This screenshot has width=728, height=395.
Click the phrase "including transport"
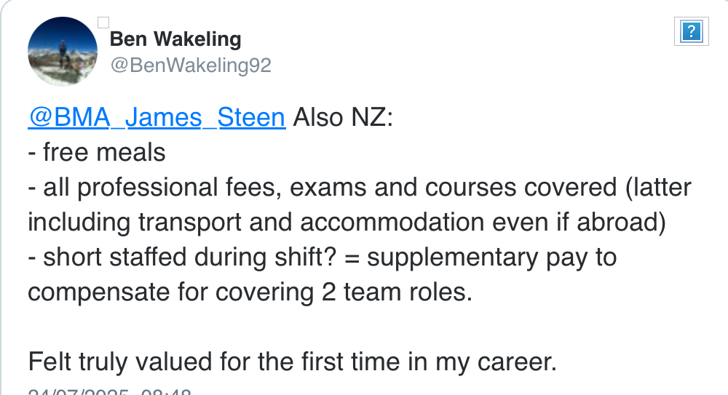(x=135, y=223)
